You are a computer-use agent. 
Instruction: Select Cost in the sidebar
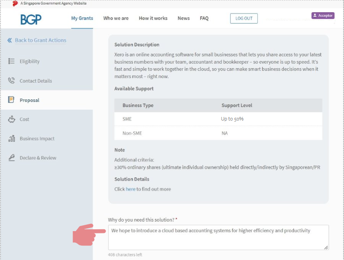(24, 119)
